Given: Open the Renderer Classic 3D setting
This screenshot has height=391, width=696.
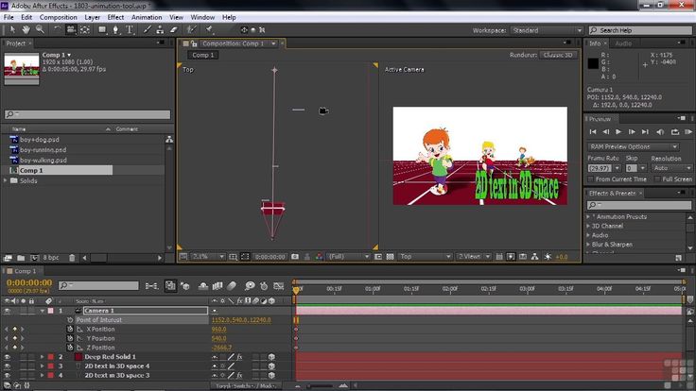Looking at the screenshot, I should click(558, 55).
